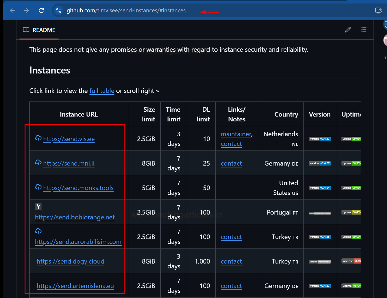Open the README outline list icon
This screenshot has width=387, height=298.
point(364,30)
